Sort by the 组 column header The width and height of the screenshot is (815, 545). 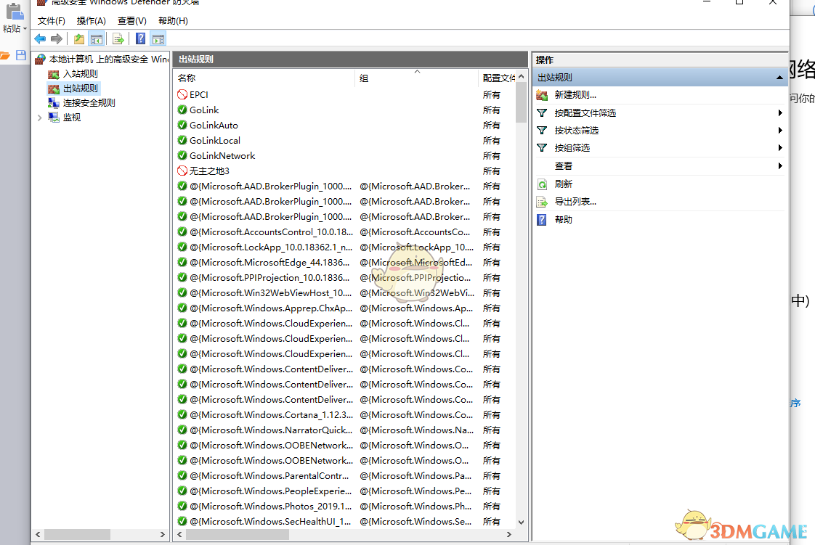pos(416,78)
